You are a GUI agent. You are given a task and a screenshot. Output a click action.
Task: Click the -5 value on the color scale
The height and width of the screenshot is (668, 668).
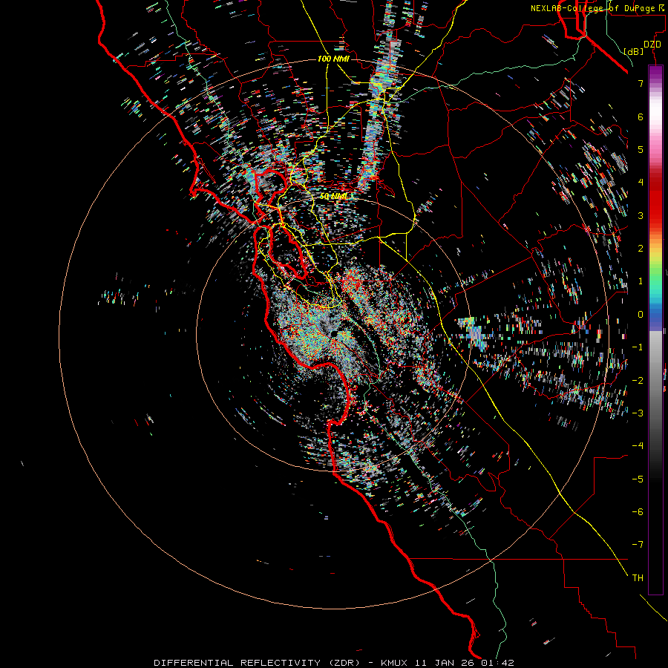pyautogui.click(x=638, y=479)
